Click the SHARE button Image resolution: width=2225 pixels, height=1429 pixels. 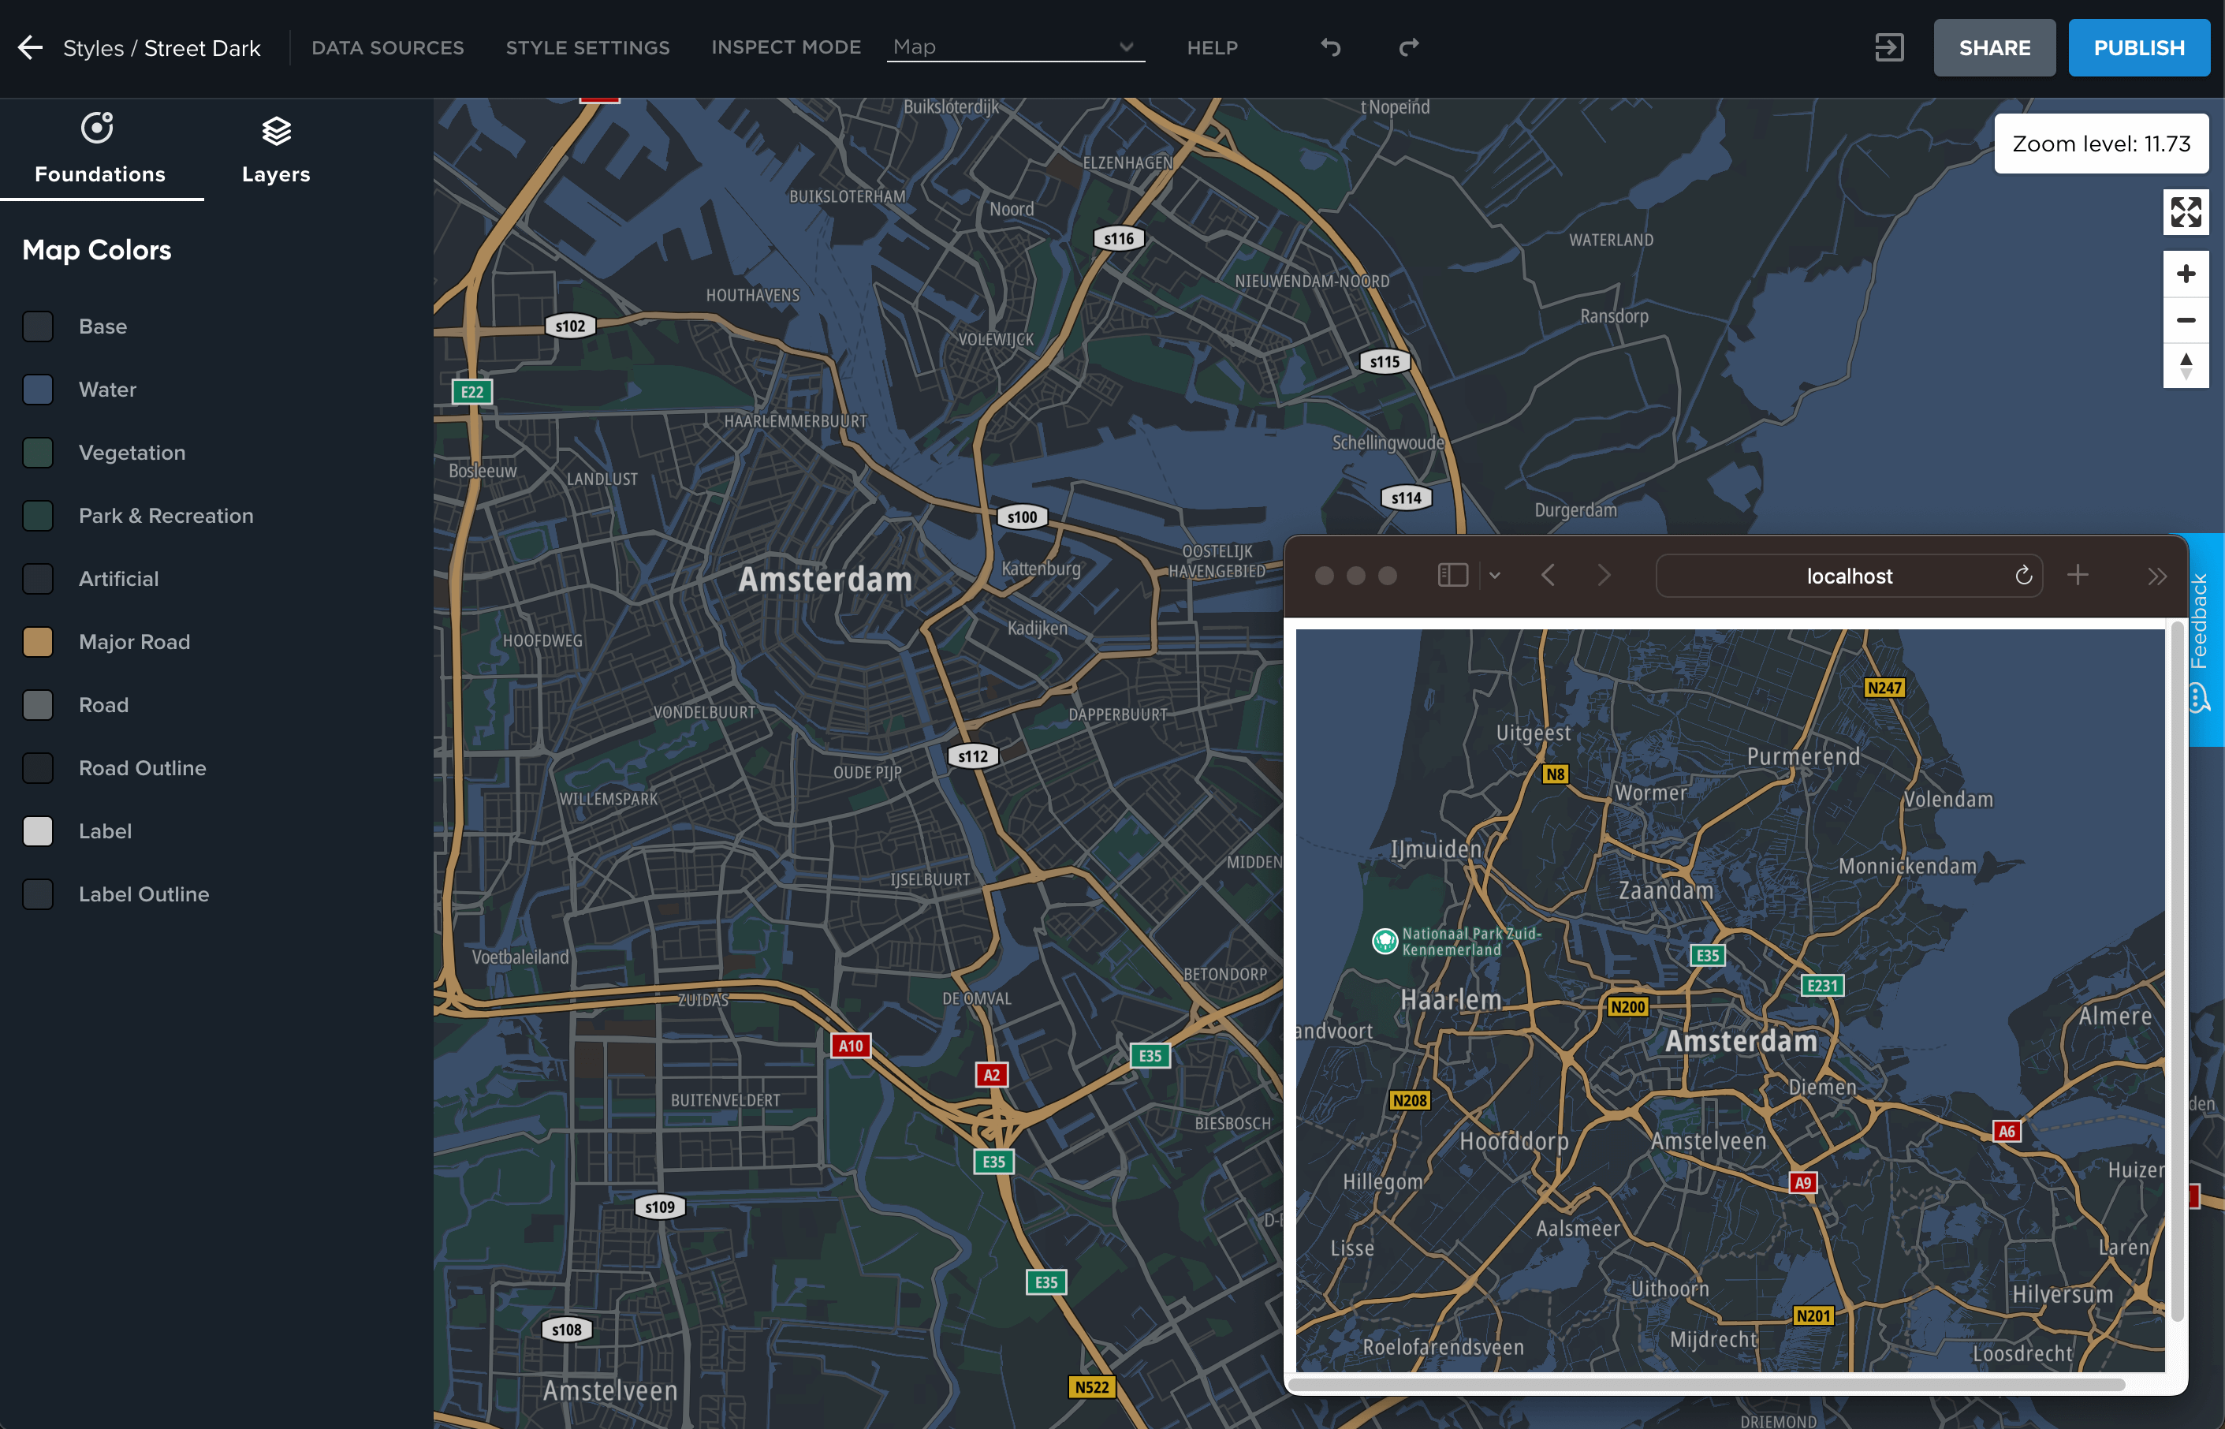(1993, 47)
